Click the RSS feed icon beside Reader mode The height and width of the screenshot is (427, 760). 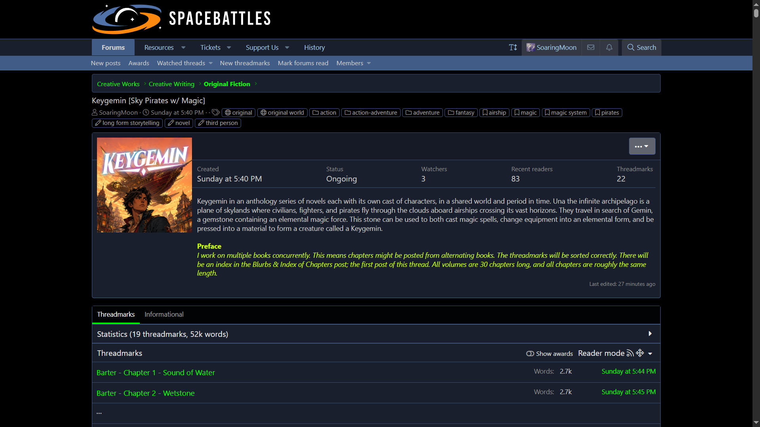coord(630,353)
